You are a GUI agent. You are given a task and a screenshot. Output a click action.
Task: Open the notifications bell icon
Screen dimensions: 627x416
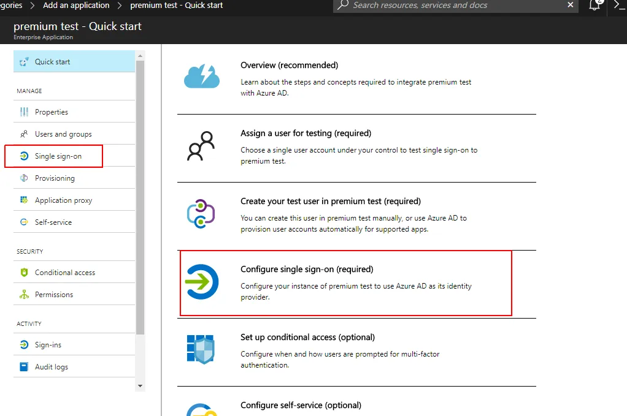coord(595,5)
